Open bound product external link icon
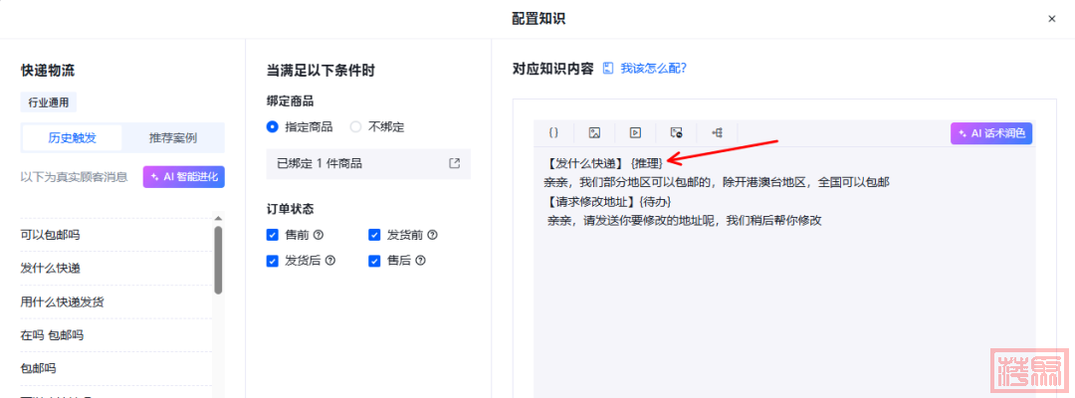 pos(454,163)
